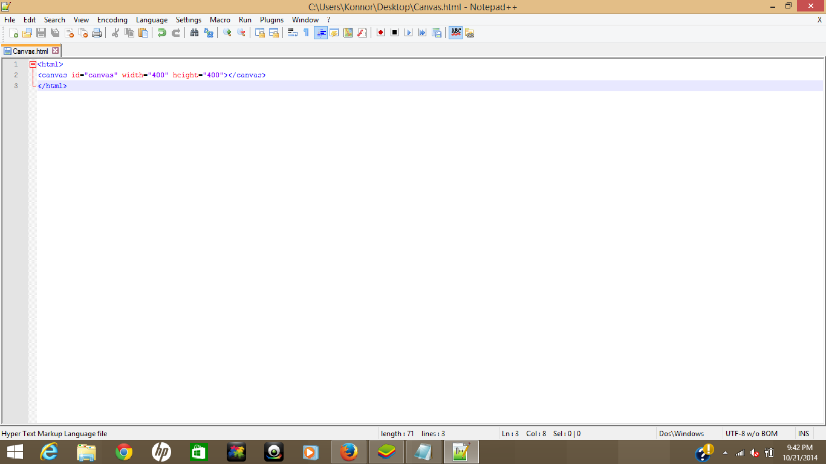826x464 pixels.
Task: Toggle the ABC spell check icon
Action: coord(455,33)
